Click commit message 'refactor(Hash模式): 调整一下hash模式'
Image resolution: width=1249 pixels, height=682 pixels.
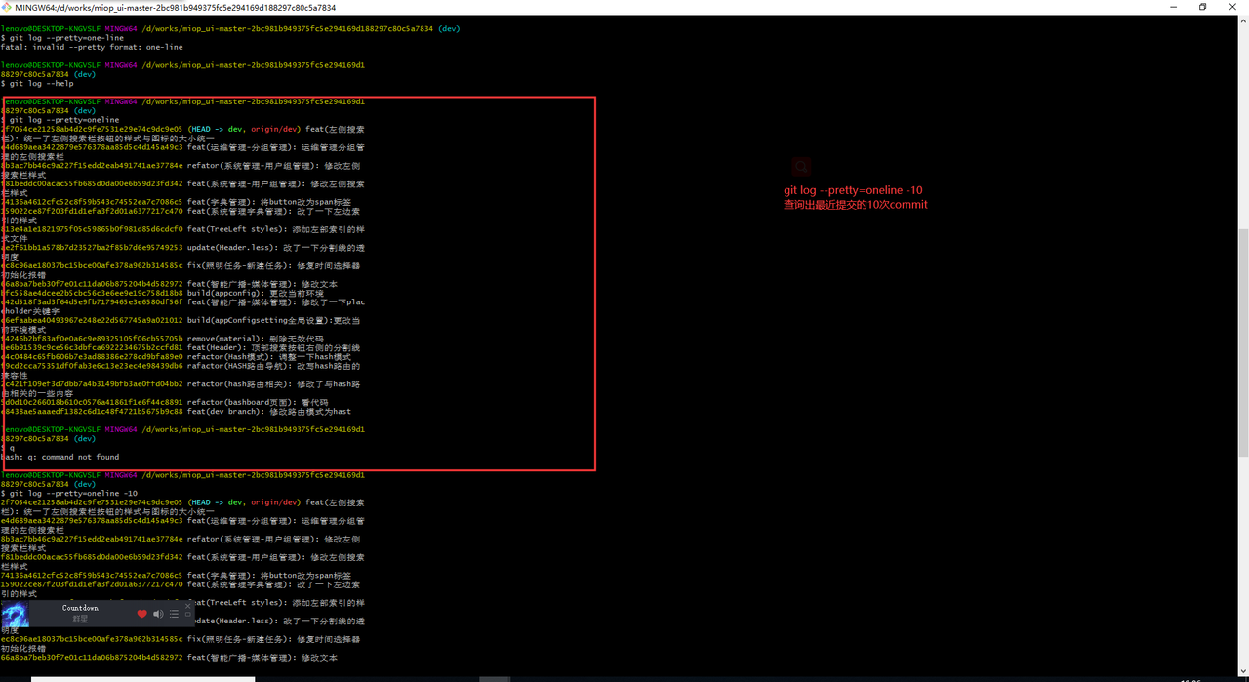(269, 357)
